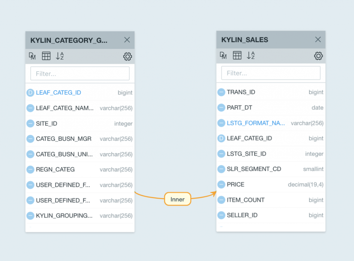This screenshot has width=354, height=261.
Task: Toggle type icon of LEAF_CATEG_NAM column
Action: click(30, 108)
